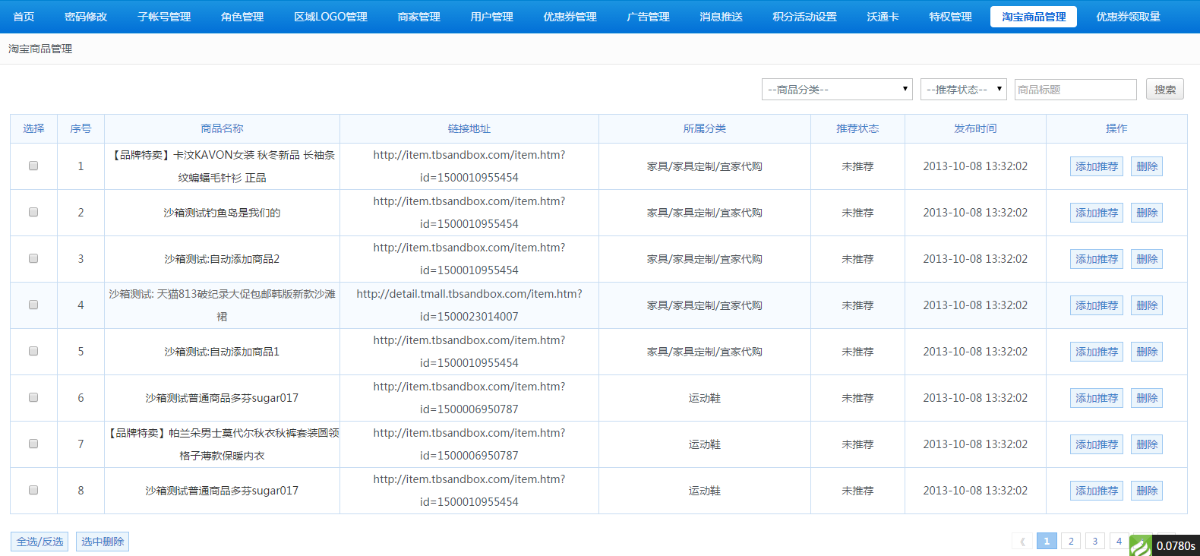
Task: Click the 链接地址 column header
Action: 469,128
